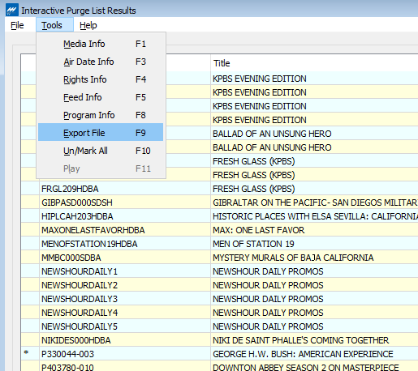The height and width of the screenshot is (371, 418).
Task: Click the HISTORIC PLACES WITH ELSA SEVILLA title
Action: point(315,216)
